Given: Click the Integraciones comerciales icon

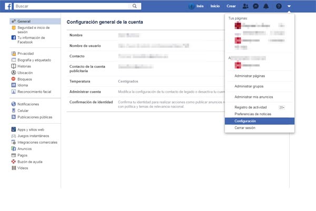Looking at the screenshot, I should tap(14, 142).
